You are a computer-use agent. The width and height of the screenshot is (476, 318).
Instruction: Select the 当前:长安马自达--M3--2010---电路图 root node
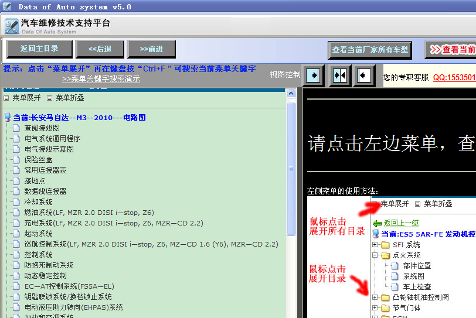pyautogui.click(x=79, y=118)
